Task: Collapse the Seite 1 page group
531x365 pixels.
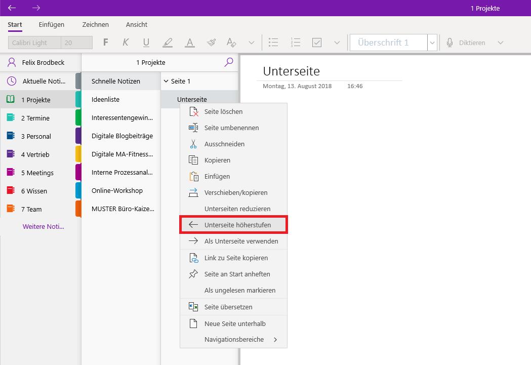Action: pos(166,82)
